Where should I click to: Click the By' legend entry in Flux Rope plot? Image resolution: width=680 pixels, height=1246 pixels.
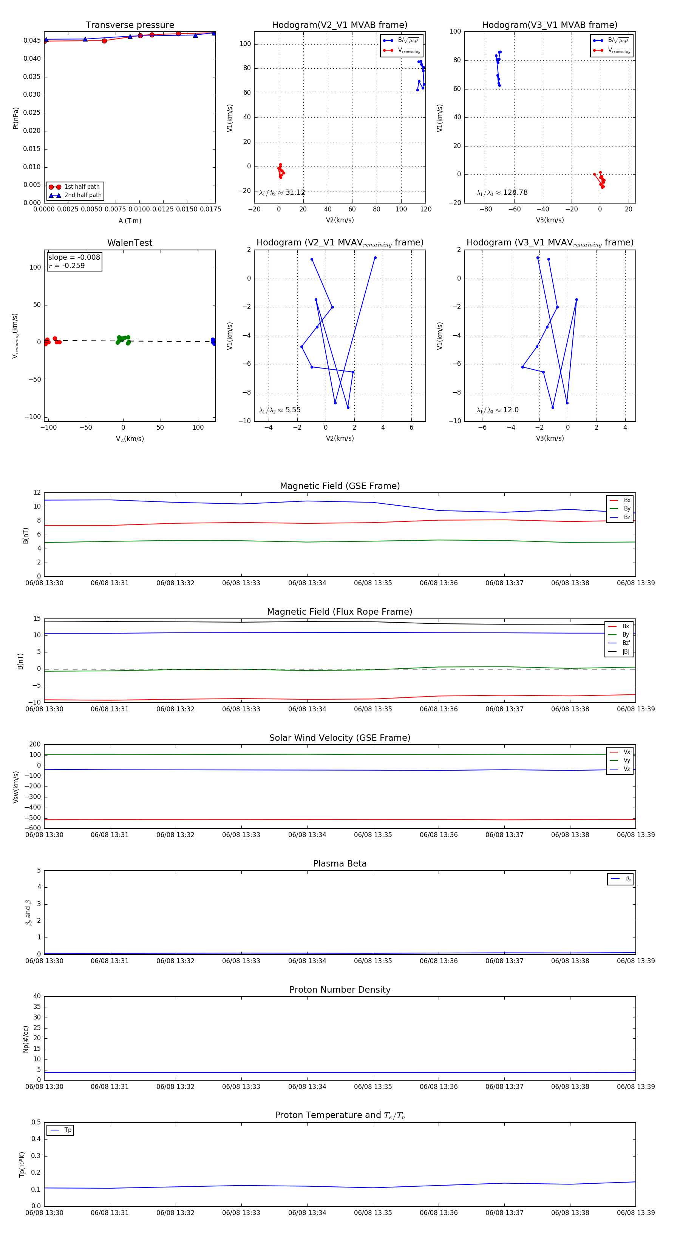click(x=620, y=635)
